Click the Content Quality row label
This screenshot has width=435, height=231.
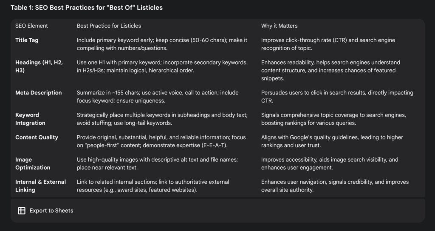37,137
